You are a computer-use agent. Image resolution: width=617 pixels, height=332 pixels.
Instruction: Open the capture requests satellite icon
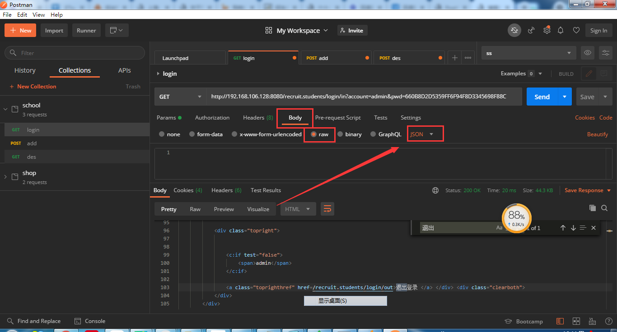[x=532, y=30]
